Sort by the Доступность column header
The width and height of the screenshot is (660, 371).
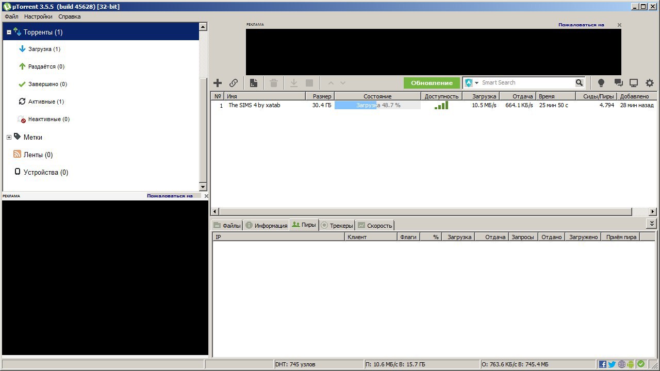(x=441, y=96)
